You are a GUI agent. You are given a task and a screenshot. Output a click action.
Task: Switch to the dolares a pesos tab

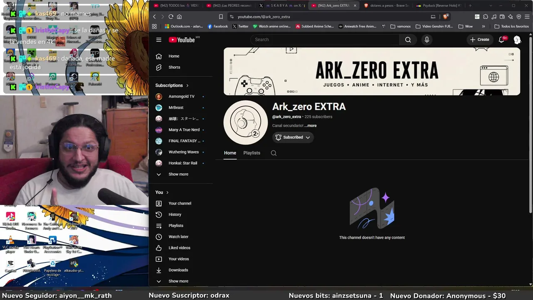point(386,5)
